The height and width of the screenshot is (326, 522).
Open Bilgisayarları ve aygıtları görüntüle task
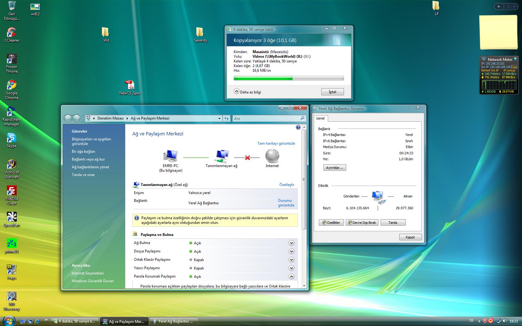coord(91,141)
